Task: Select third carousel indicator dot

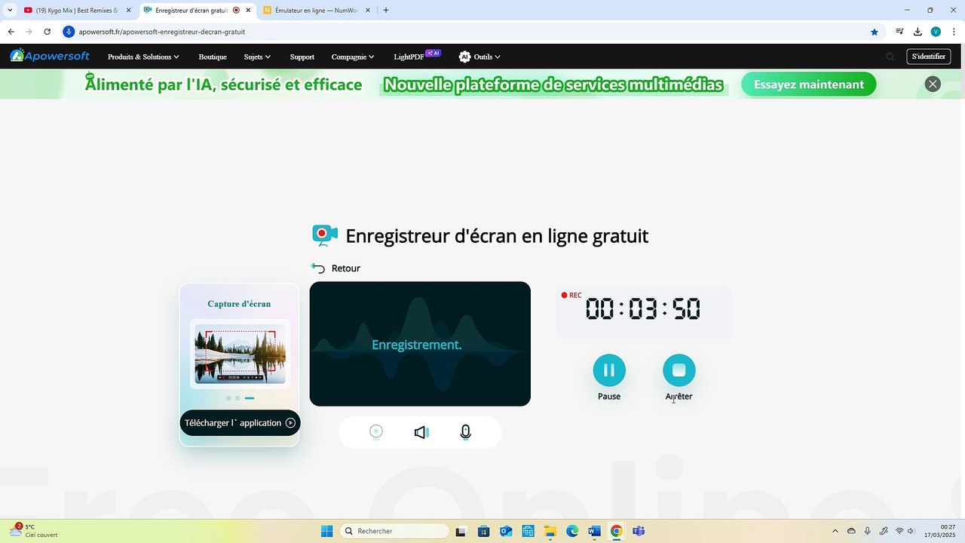Action: click(250, 398)
